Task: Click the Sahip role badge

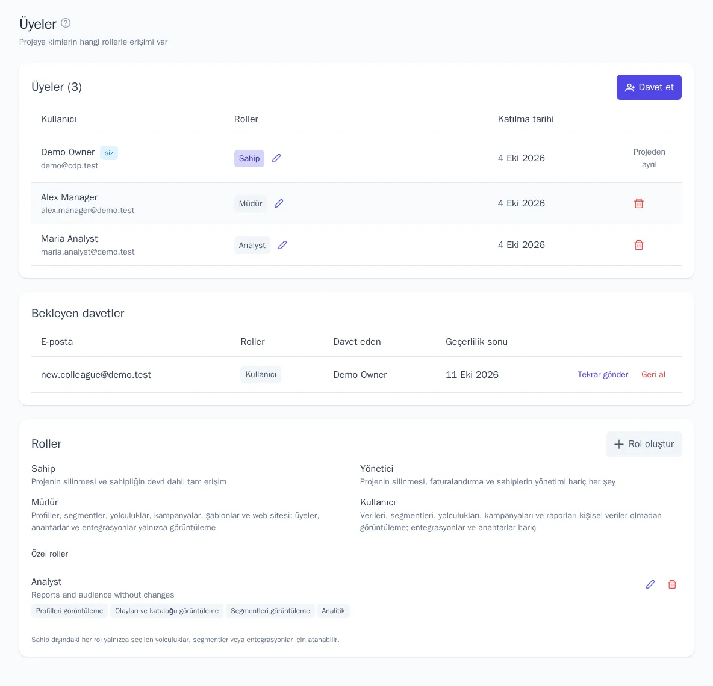Action: (x=249, y=158)
